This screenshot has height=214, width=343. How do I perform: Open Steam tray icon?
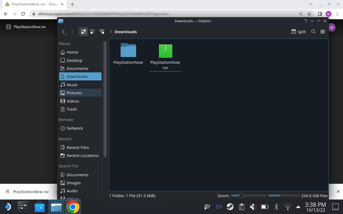tap(230, 207)
